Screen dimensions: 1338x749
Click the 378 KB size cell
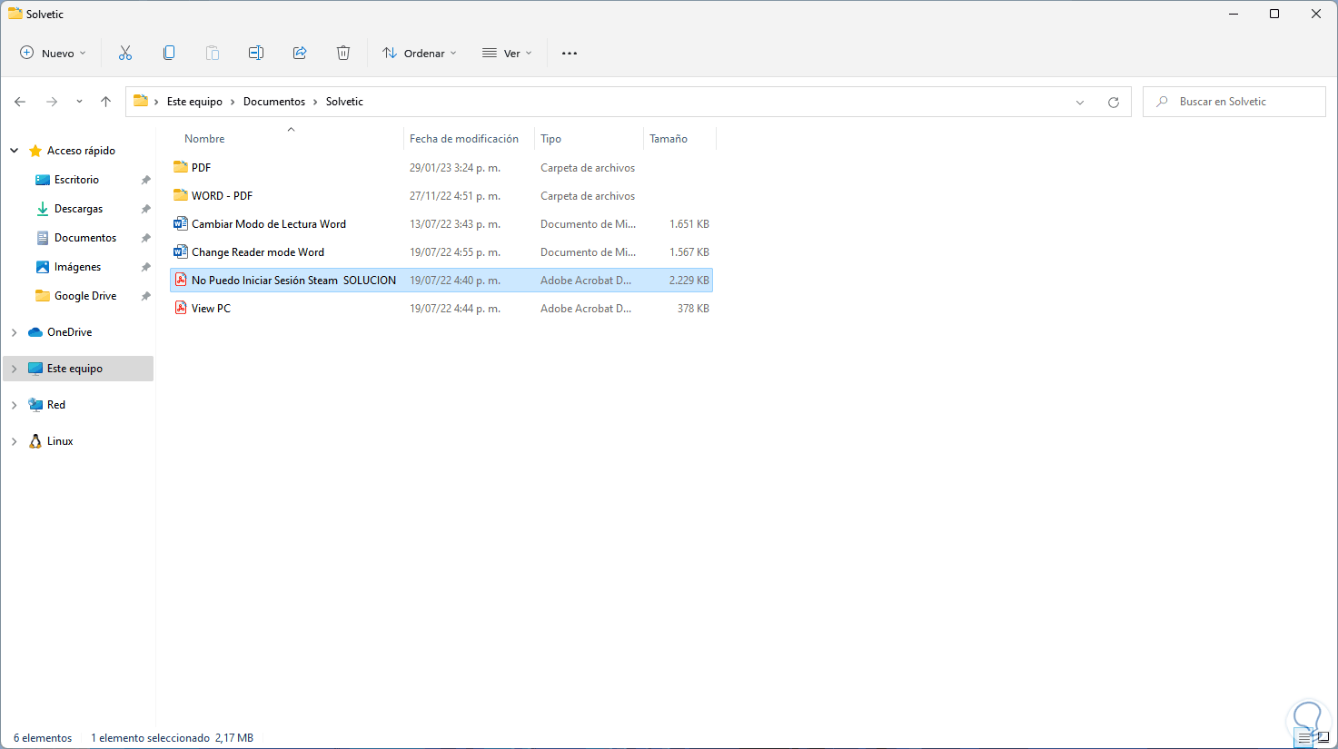(693, 309)
